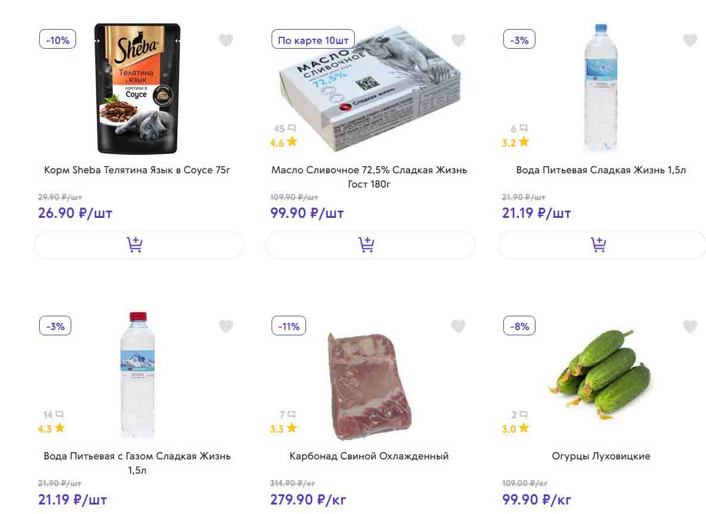The image size is (706, 514).
Task: Click Огурцы Луховицкие product title
Action: pos(601,456)
